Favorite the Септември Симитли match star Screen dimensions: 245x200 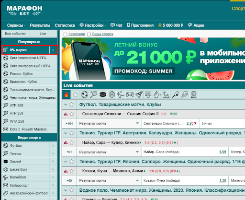(x=72, y=114)
